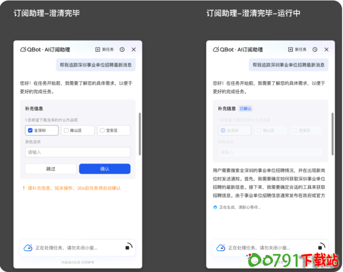Click the user message bubble in the right panel
Viewport: 343px width, 272px height.
click(x=288, y=65)
